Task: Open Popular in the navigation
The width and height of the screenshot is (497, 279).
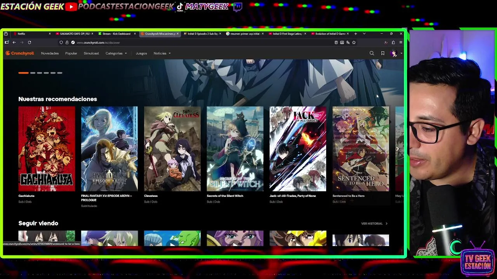Action: click(71, 53)
